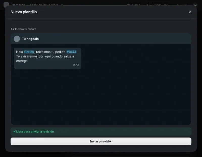Click the Buscar search field in the top bar

coord(158,5)
